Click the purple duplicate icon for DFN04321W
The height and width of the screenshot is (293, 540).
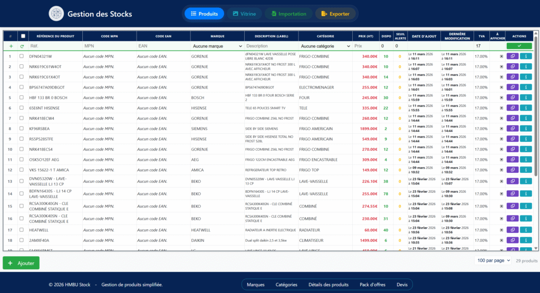coord(512,56)
